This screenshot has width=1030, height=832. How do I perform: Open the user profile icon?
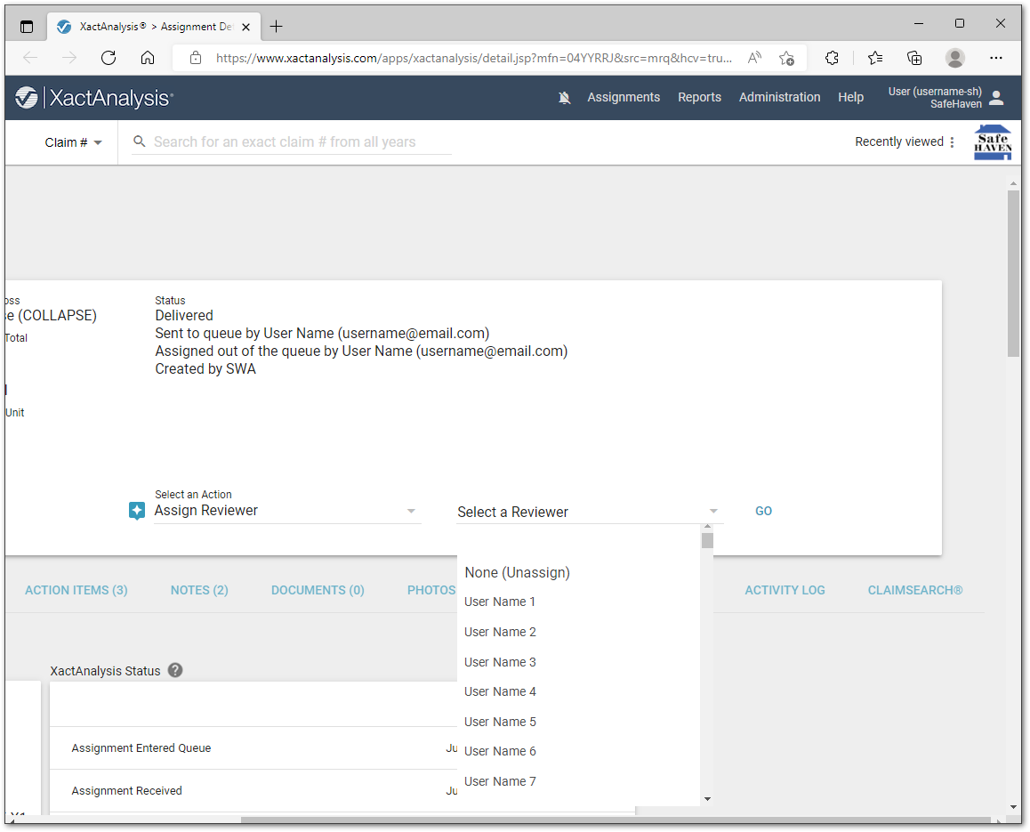[x=996, y=98]
